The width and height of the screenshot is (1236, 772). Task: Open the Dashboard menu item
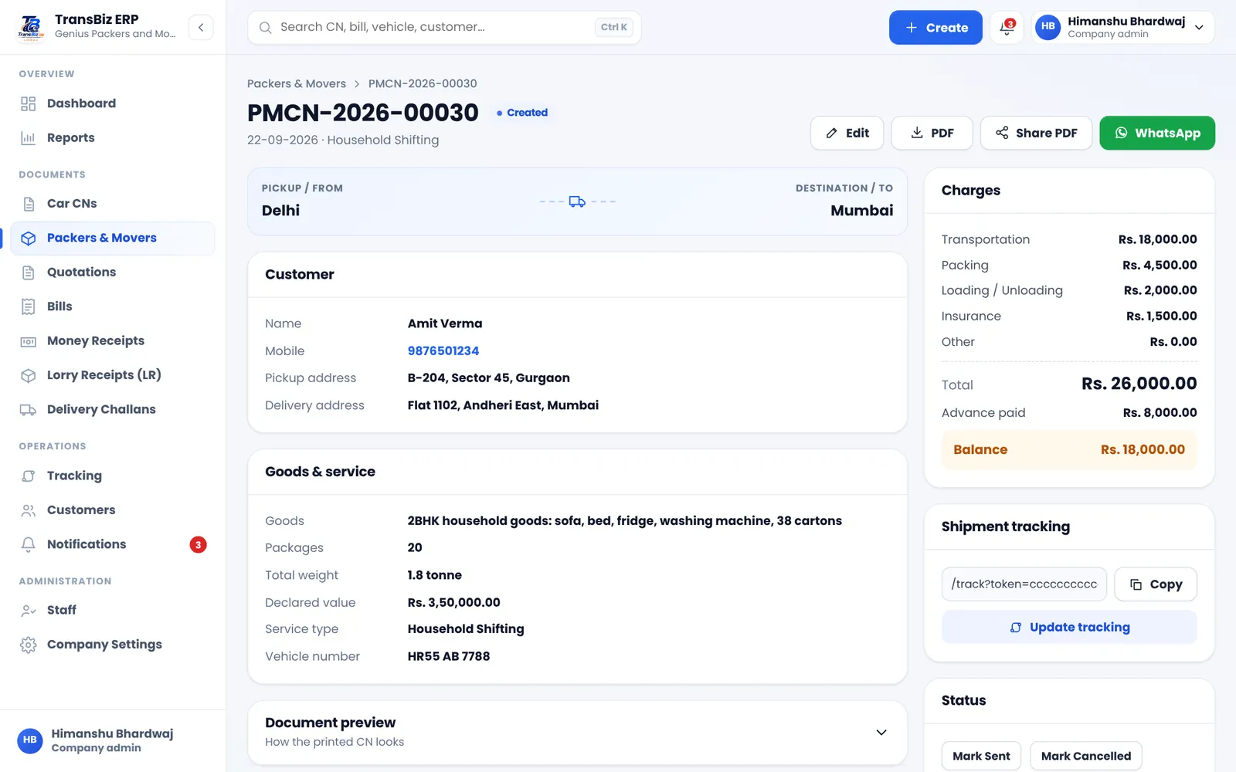(x=112, y=103)
